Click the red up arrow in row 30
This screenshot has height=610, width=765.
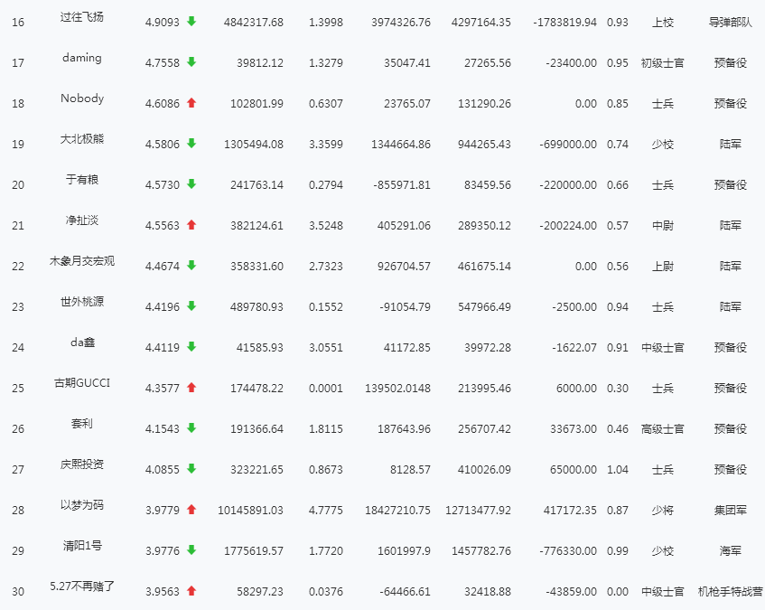point(191,590)
